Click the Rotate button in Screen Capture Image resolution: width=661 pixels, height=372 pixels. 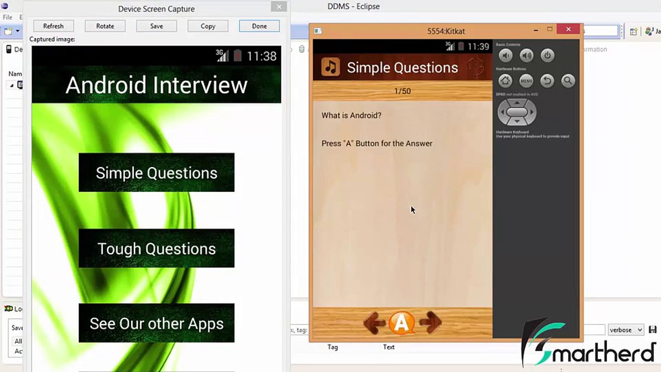[105, 26]
